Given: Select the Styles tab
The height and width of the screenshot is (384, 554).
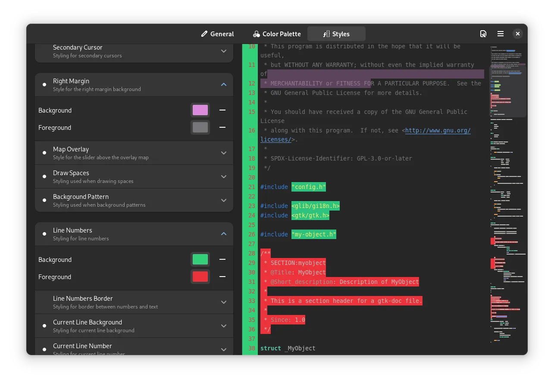Looking at the screenshot, I should pos(336,34).
